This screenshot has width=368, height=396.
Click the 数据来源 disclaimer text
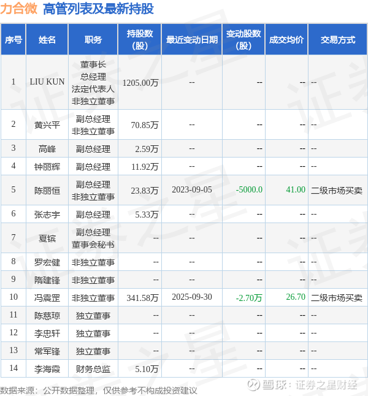[x=99, y=390]
